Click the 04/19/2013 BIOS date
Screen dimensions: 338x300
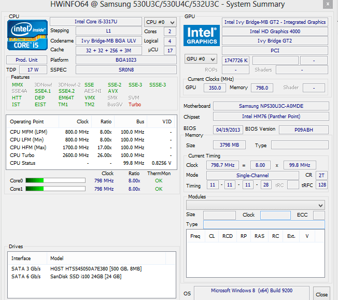pos(228,130)
